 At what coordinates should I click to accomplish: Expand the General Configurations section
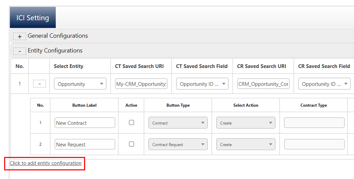(20, 36)
